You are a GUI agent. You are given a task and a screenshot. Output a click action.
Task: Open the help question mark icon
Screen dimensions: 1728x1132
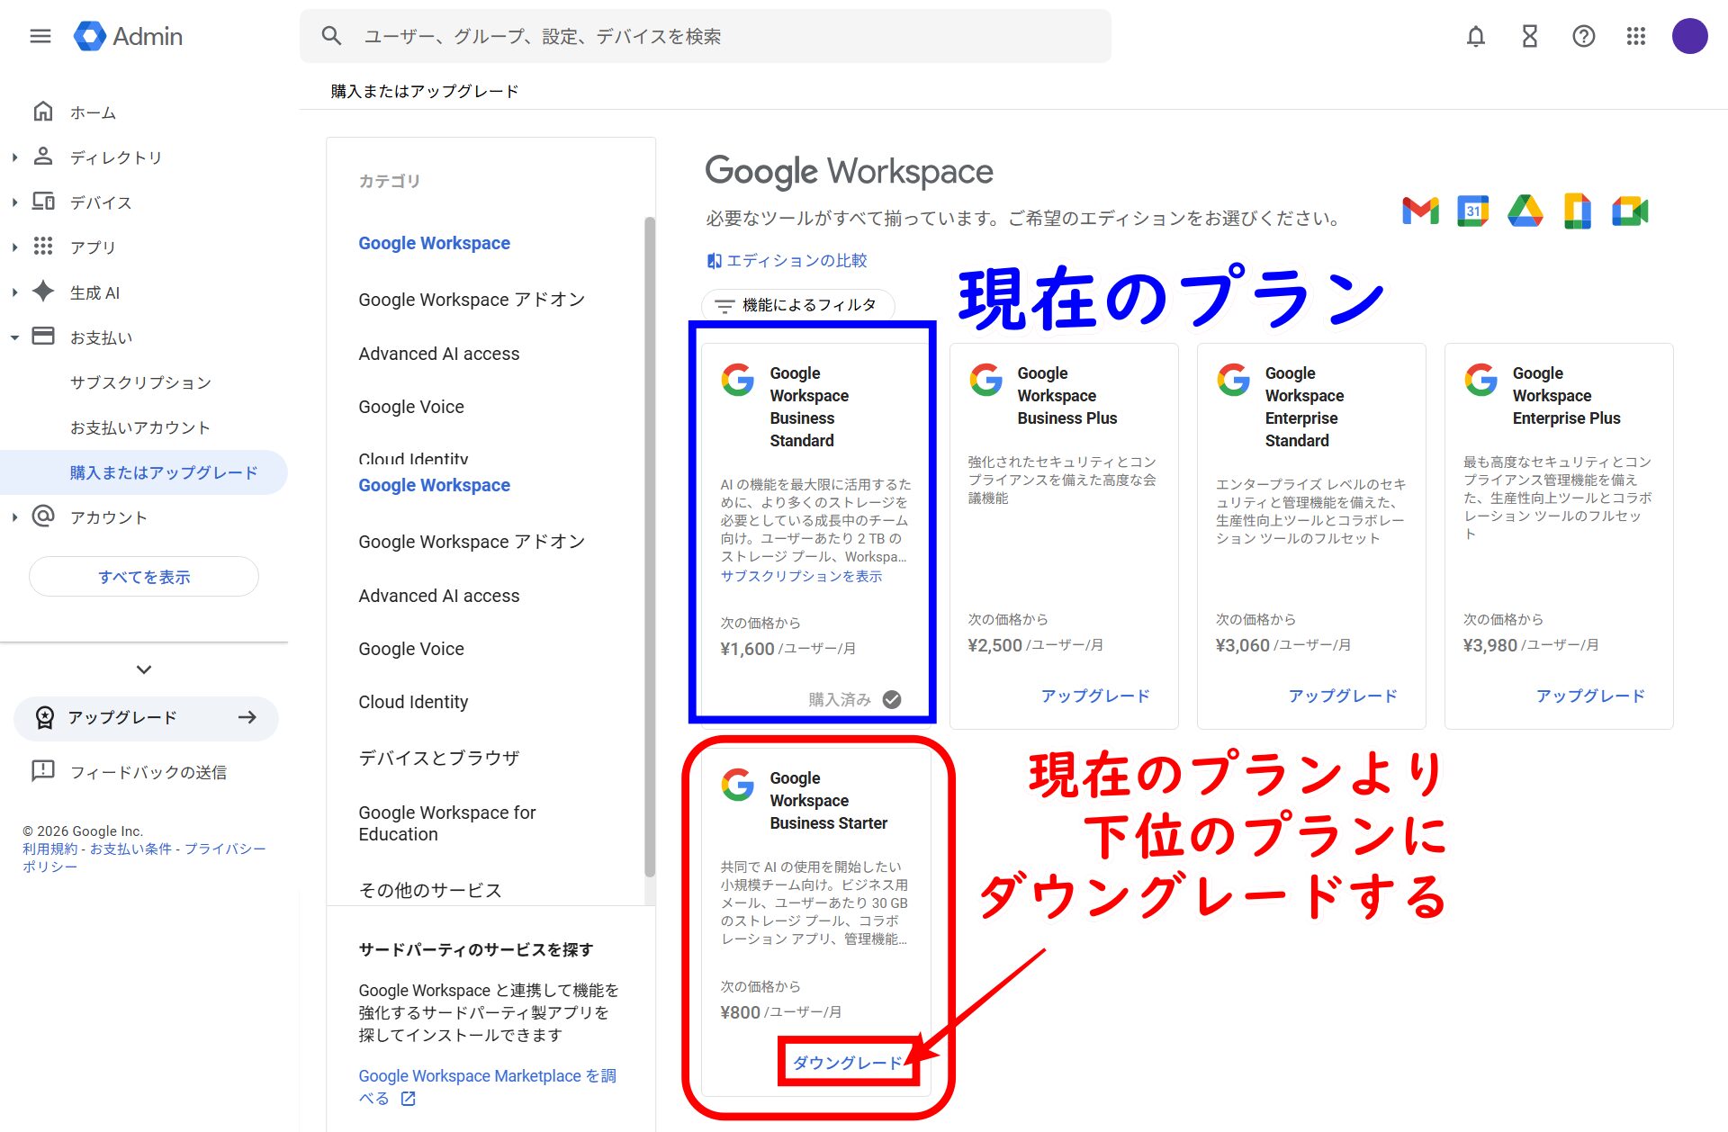[x=1583, y=36]
